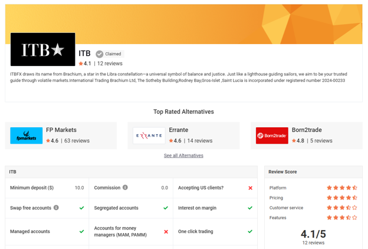Click the Platform star rating row
The width and height of the screenshot is (368, 249).
(x=342, y=188)
